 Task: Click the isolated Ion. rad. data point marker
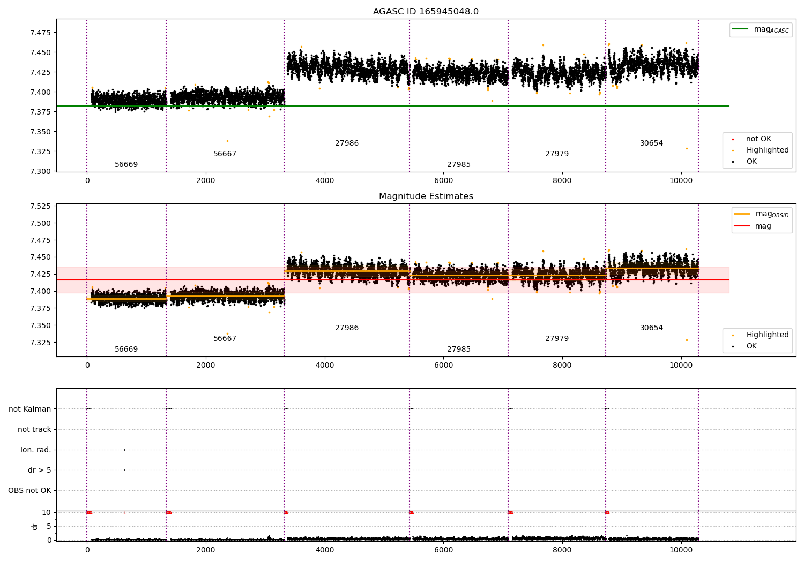click(x=124, y=450)
